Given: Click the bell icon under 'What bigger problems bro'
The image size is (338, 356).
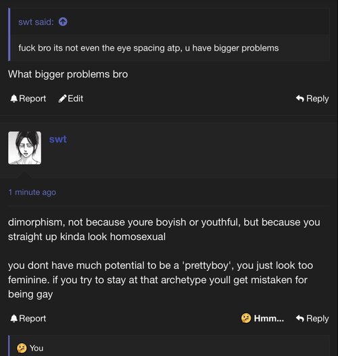Looking at the screenshot, I should click(x=14, y=99).
